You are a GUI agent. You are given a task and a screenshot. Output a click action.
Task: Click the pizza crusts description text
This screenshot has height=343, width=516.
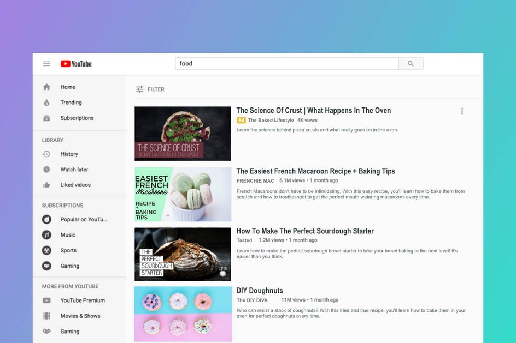tap(317, 130)
